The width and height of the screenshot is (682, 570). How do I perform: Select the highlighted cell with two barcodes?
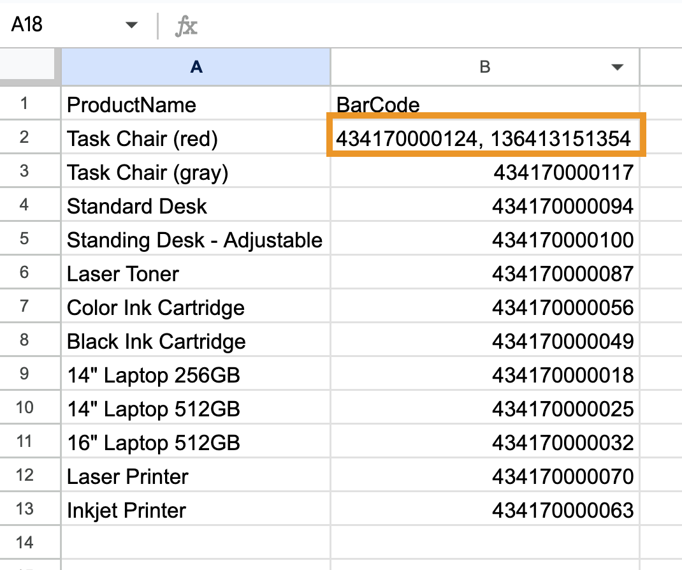pyautogui.click(x=484, y=138)
